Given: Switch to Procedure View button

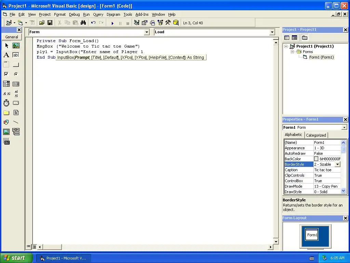Looking at the screenshot, I should [x=28, y=247].
